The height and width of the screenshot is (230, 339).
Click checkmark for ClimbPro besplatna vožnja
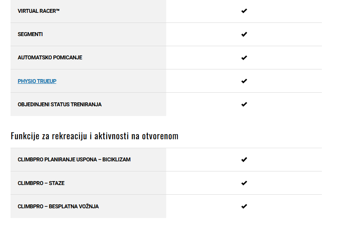[244, 206]
